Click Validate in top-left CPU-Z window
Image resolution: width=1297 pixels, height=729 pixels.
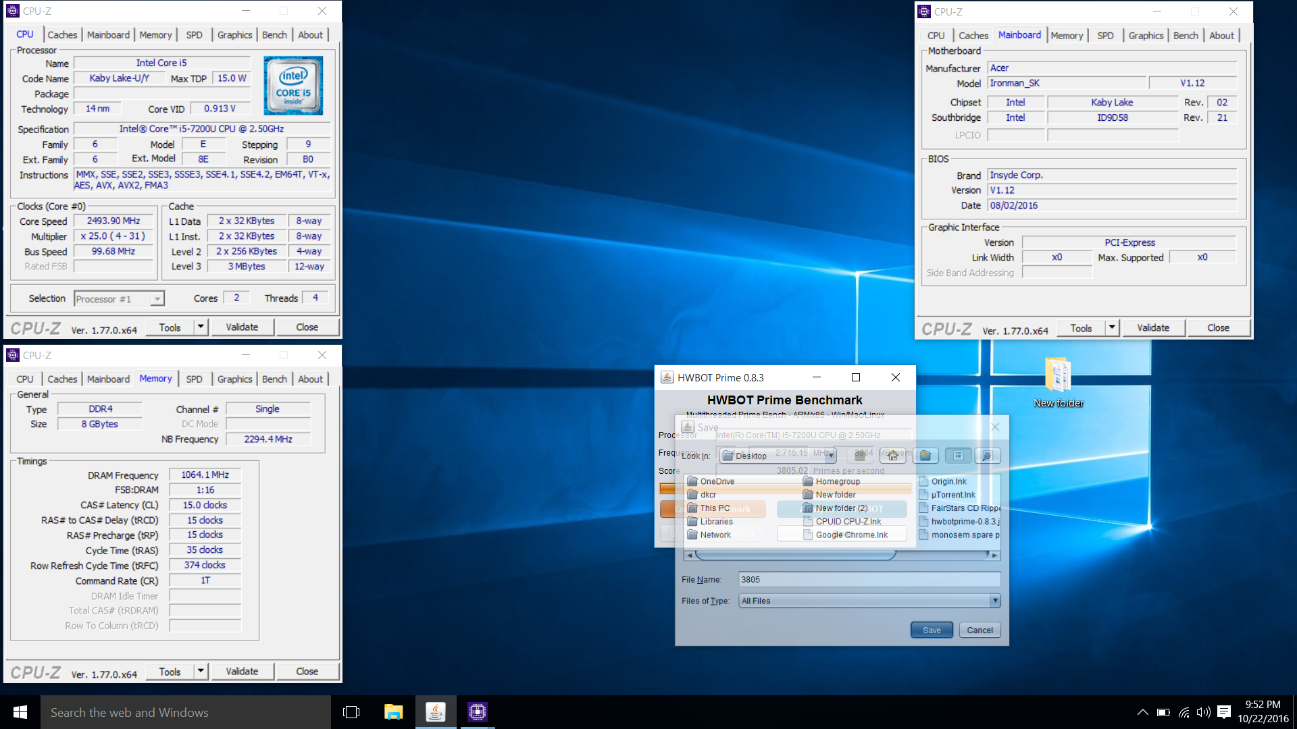click(x=242, y=327)
